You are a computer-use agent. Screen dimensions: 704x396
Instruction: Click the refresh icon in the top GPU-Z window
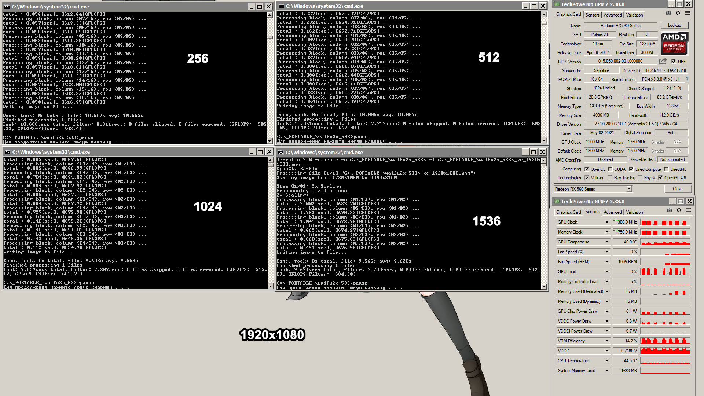678,13
